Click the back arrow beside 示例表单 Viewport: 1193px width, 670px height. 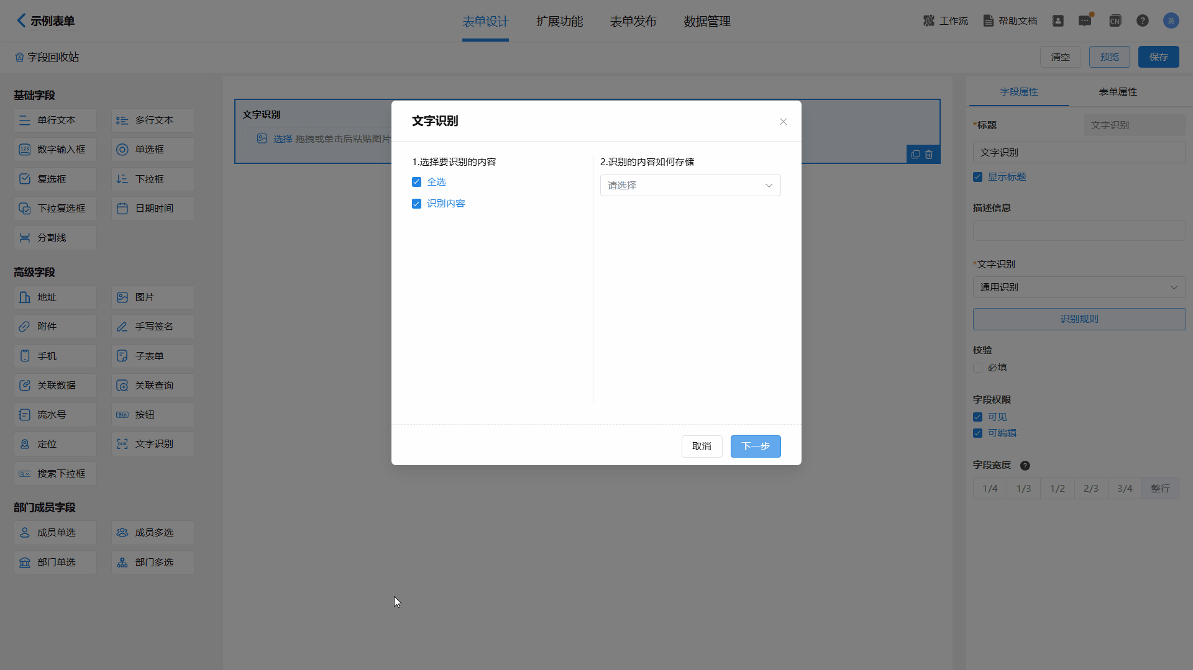coord(21,20)
